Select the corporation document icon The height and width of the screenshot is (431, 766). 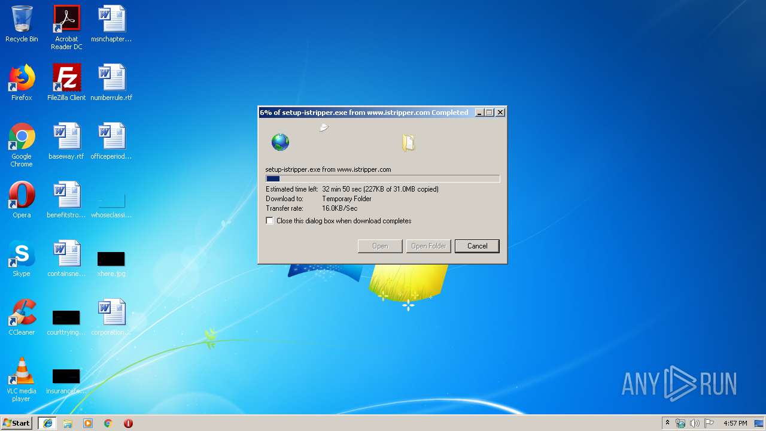pos(111,317)
